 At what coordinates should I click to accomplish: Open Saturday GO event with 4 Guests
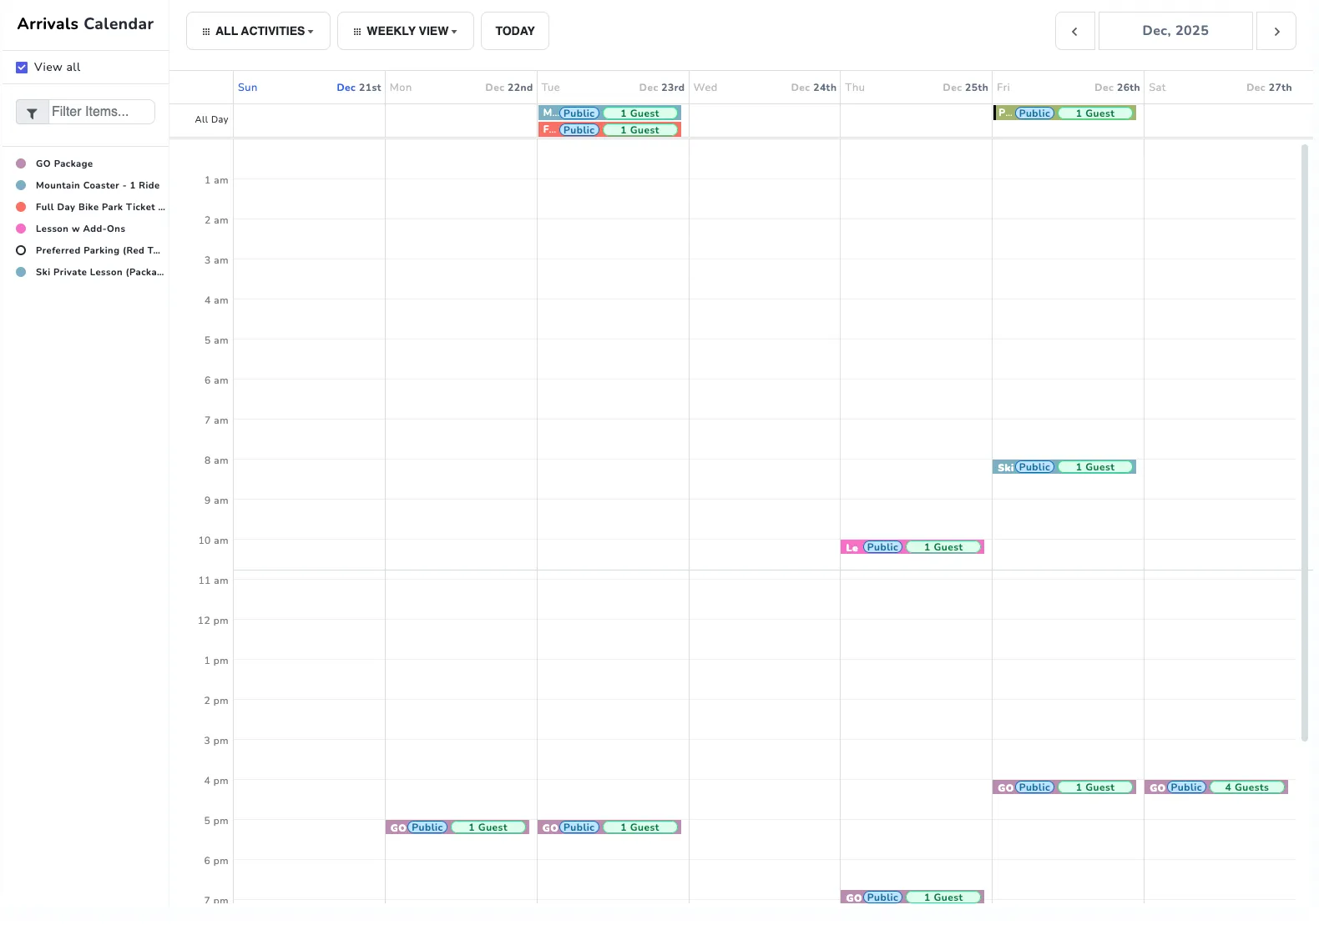[x=1216, y=787]
